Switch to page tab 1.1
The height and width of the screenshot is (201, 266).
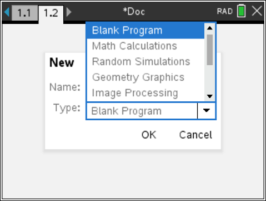(24, 13)
